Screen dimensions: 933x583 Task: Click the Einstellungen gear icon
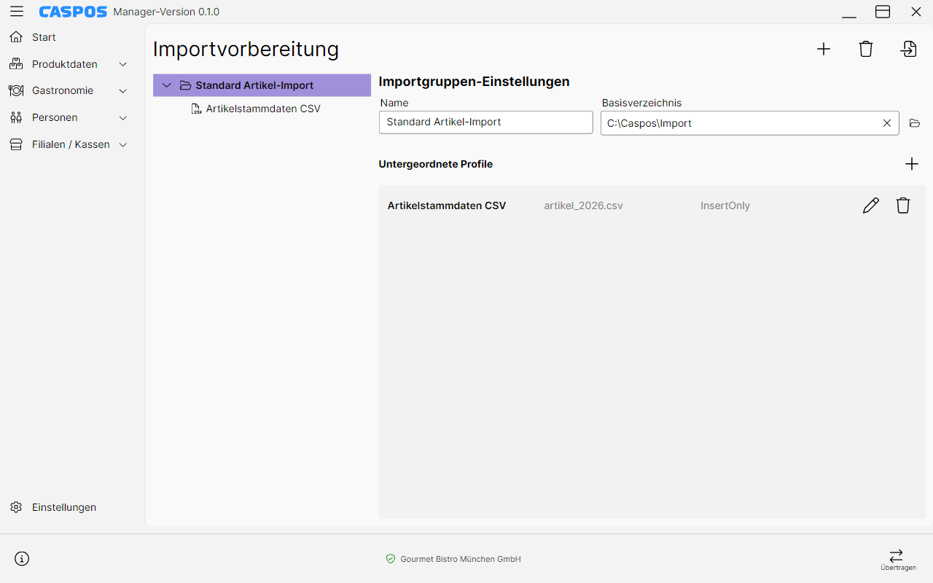16,507
